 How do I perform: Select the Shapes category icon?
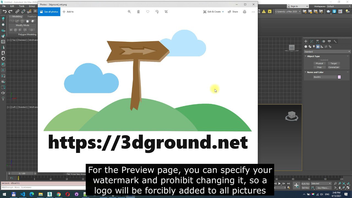pos(310,47)
